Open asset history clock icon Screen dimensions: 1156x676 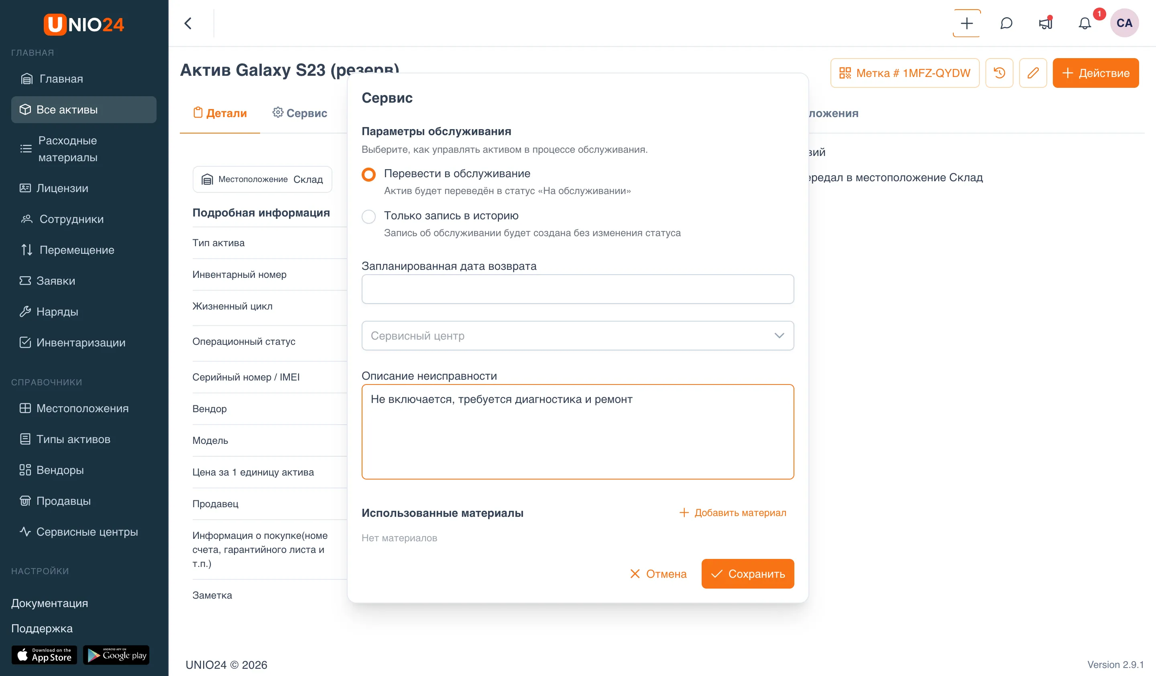pyautogui.click(x=999, y=73)
